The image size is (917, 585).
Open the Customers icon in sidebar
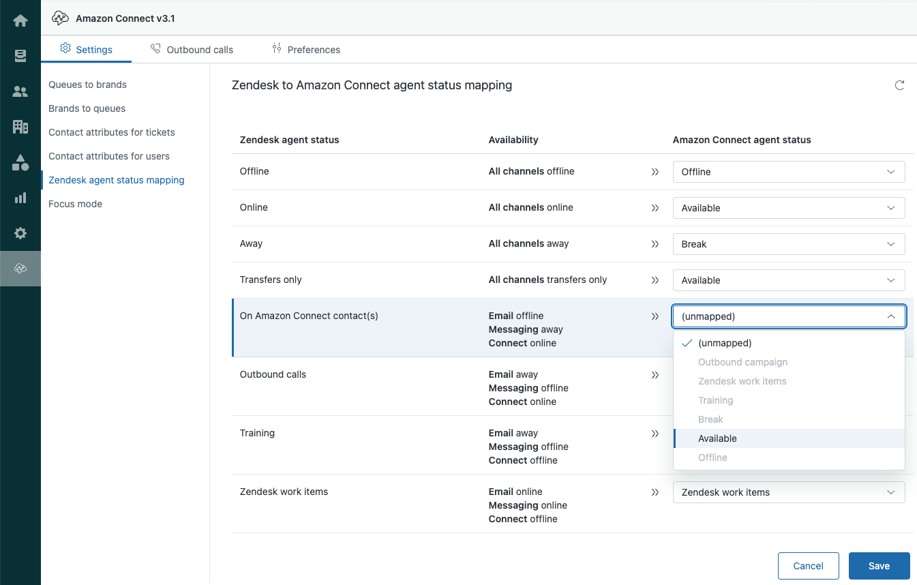(20, 91)
